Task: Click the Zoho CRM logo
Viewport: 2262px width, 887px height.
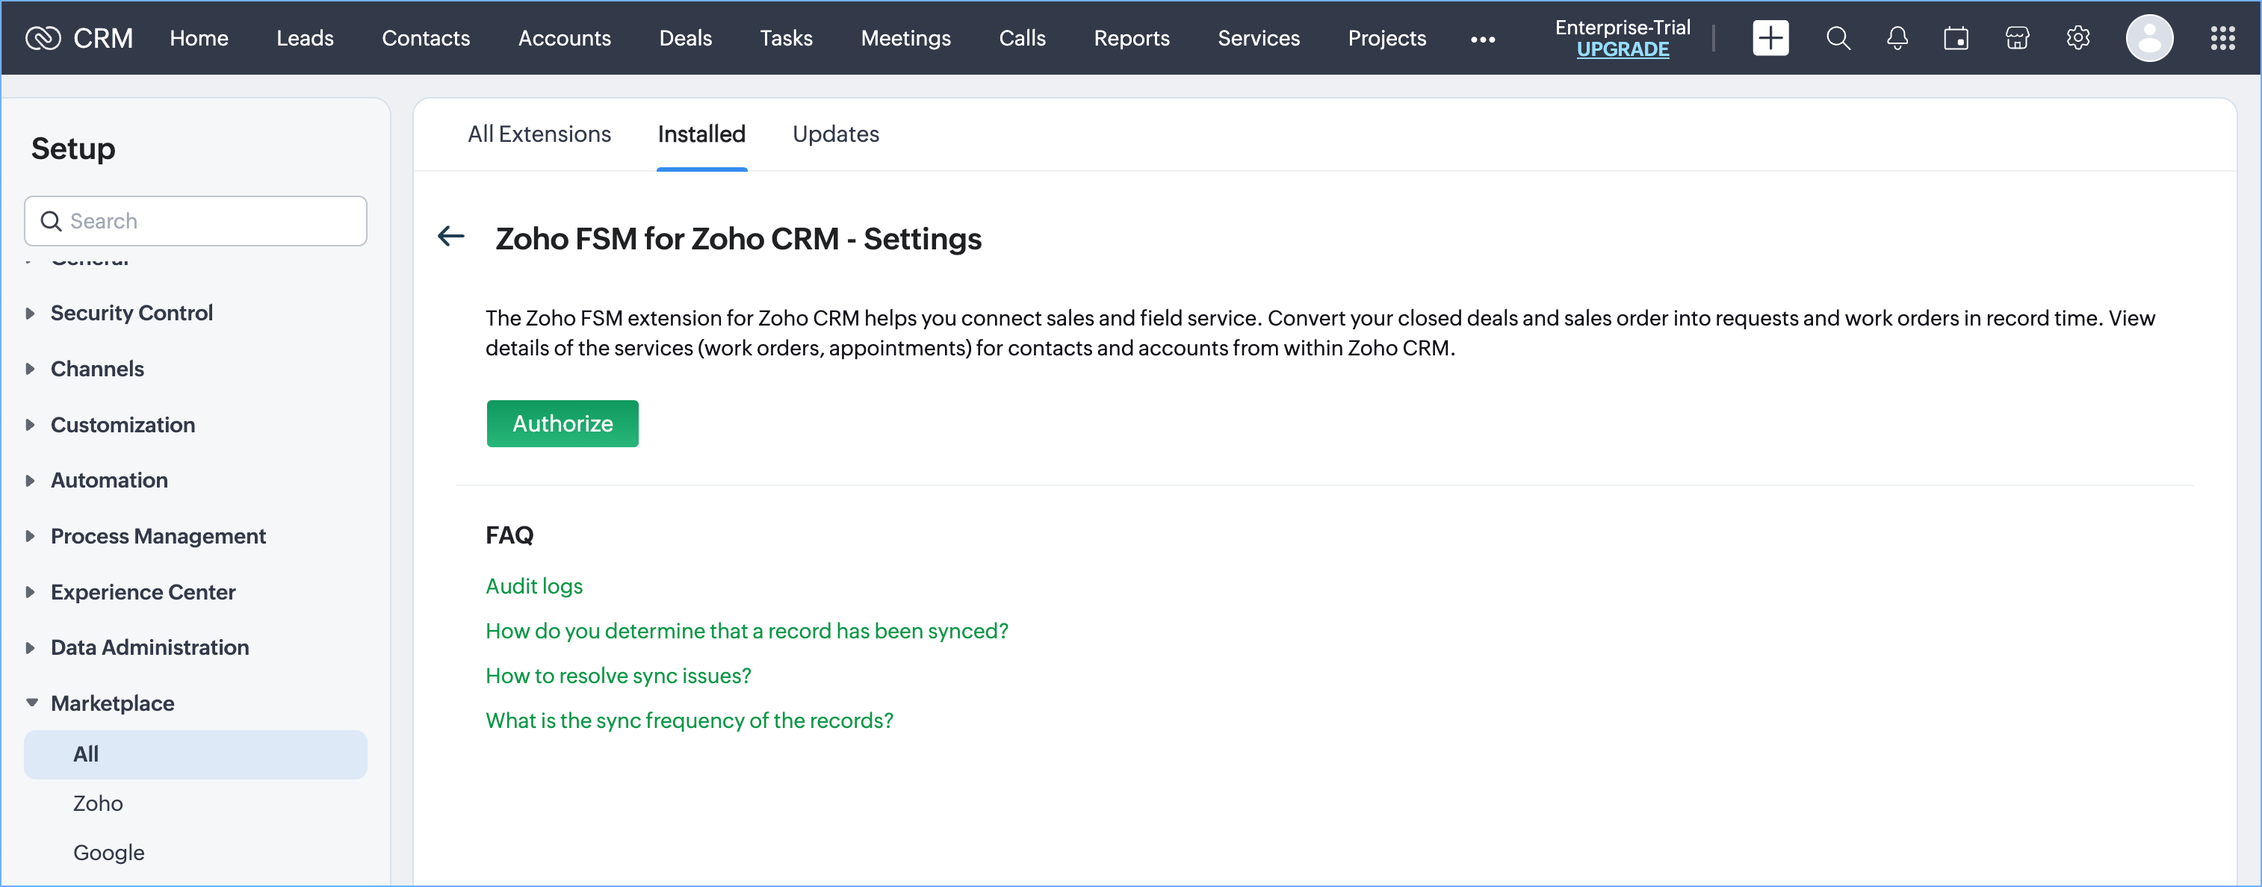Action: pos(79,38)
